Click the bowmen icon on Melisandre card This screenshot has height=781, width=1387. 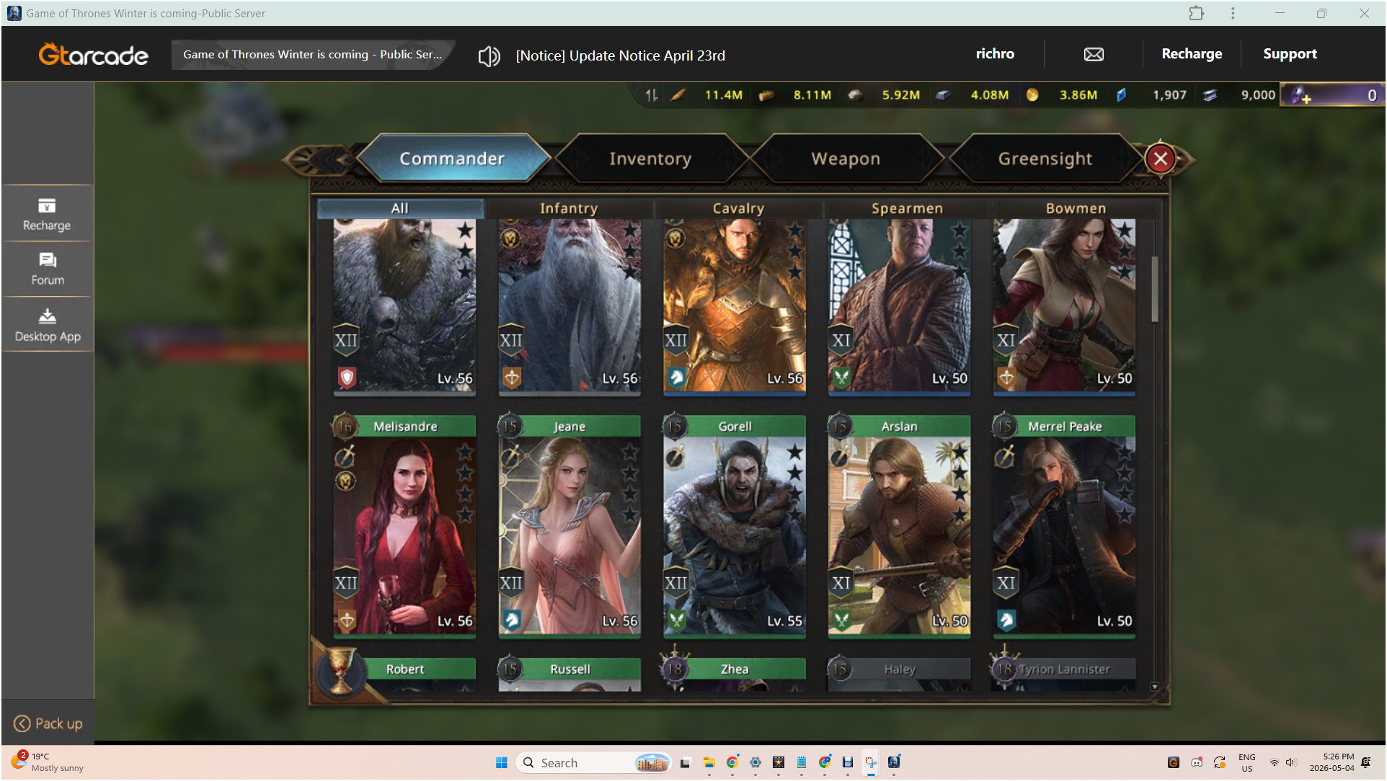(347, 620)
